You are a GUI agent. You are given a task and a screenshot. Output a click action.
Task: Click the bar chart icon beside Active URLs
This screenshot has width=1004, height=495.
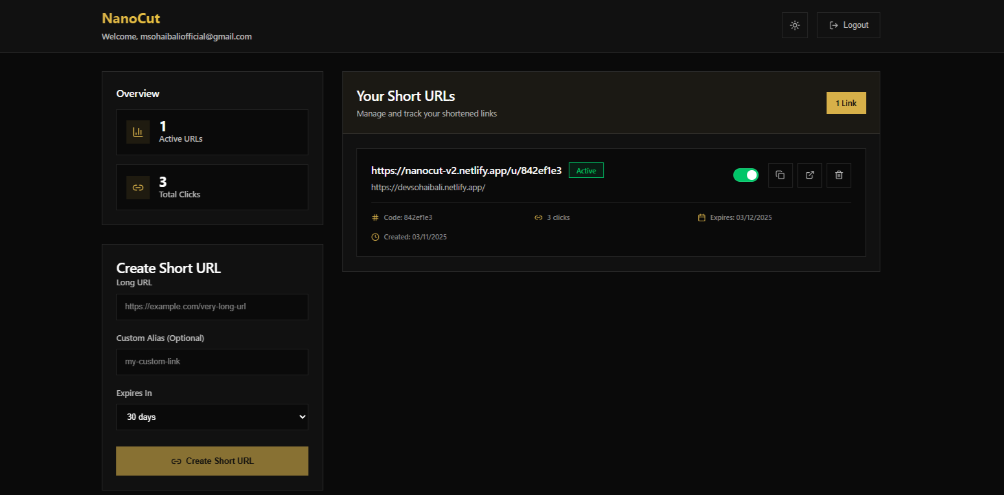(x=138, y=132)
